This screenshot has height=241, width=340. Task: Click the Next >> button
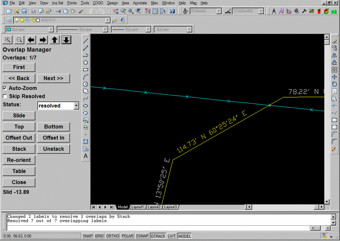(x=54, y=78)
